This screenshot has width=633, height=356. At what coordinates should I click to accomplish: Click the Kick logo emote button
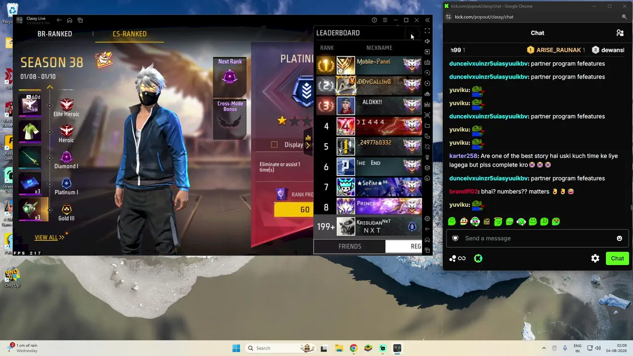click(x=478, y=258)
